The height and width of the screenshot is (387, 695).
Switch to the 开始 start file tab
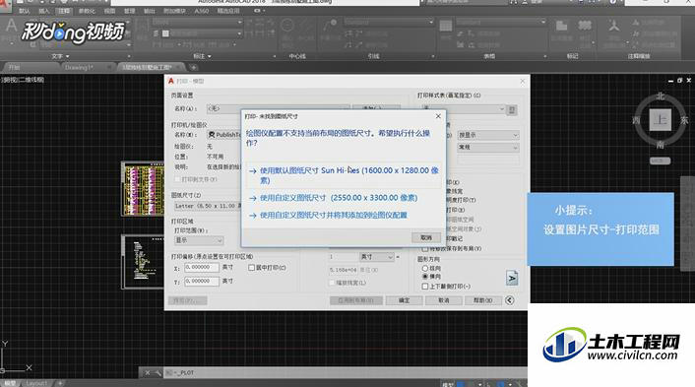click(14, 67)
